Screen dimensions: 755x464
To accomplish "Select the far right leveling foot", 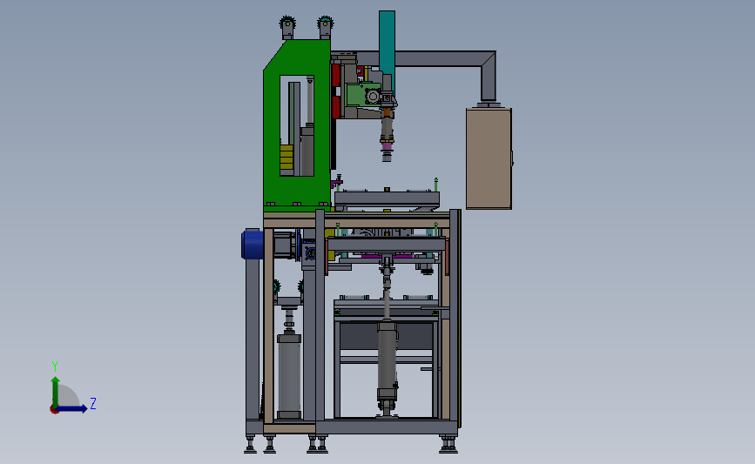I will (450, 444).
